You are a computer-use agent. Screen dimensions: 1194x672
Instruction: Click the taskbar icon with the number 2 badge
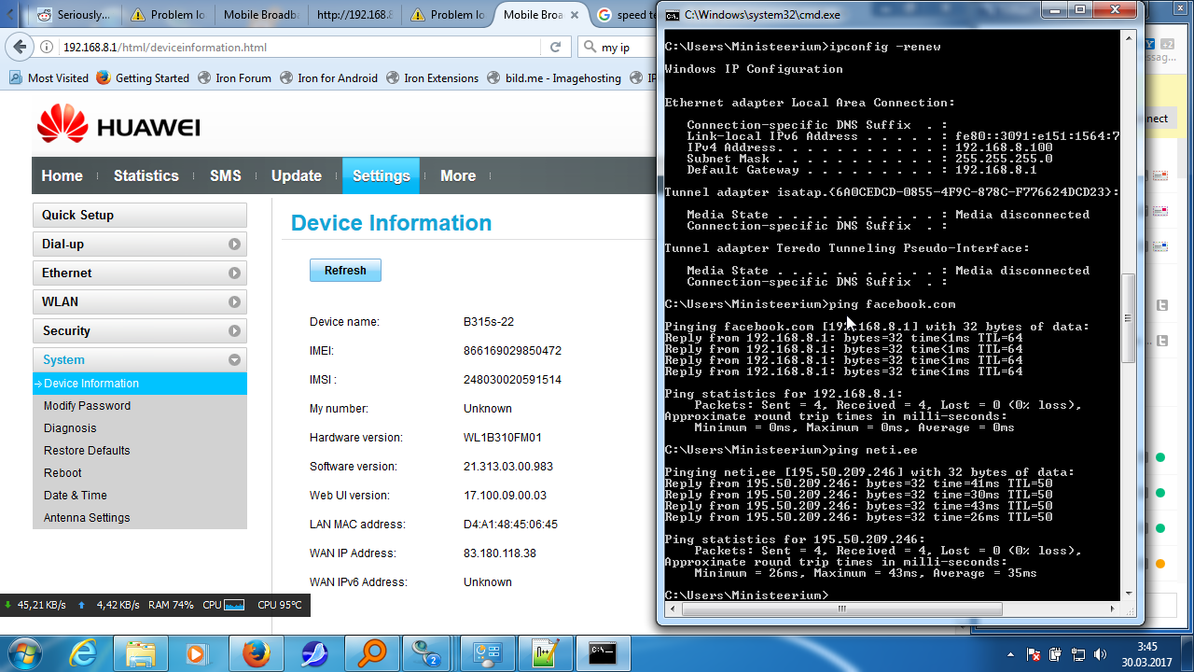430,653
